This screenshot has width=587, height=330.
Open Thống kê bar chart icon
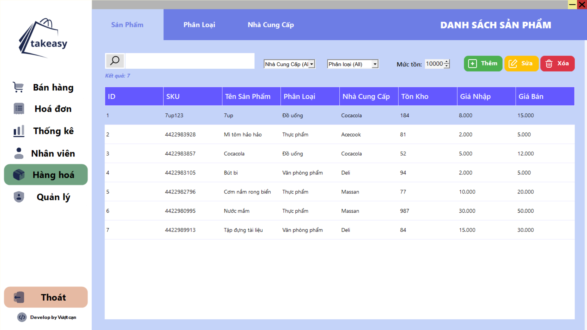(x=19, y=131)
